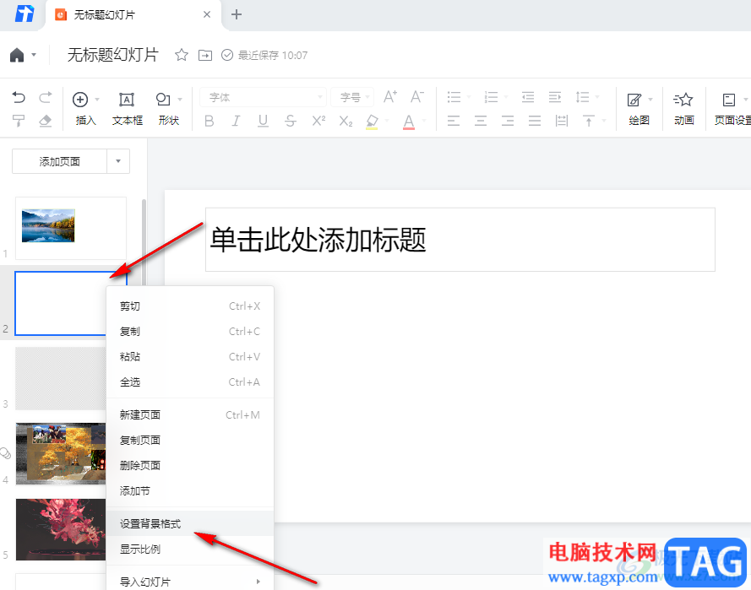The height and width of the screenshot is (590, 751).
Task: Open the font size (字号) dropdown
Action: click(352, 98)
